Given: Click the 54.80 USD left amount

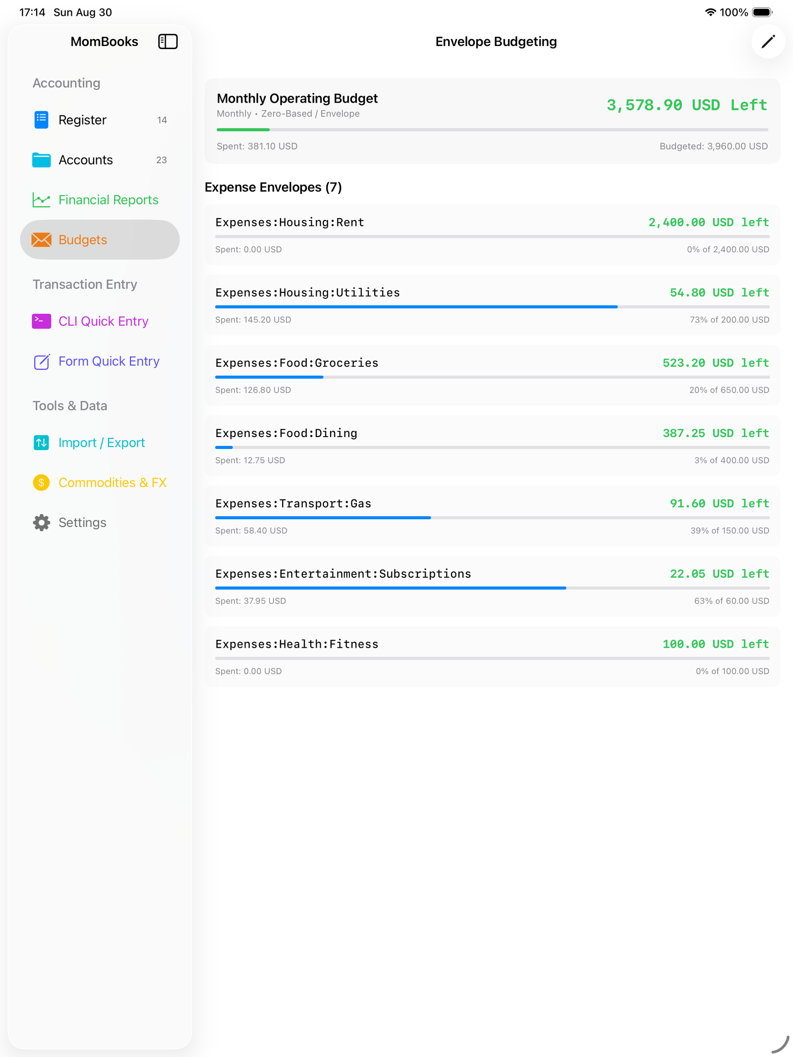Looking at the screenshot, I should [x=719, y=293].
